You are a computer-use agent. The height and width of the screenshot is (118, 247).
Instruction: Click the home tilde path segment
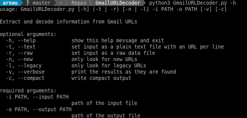click(61, 3)
